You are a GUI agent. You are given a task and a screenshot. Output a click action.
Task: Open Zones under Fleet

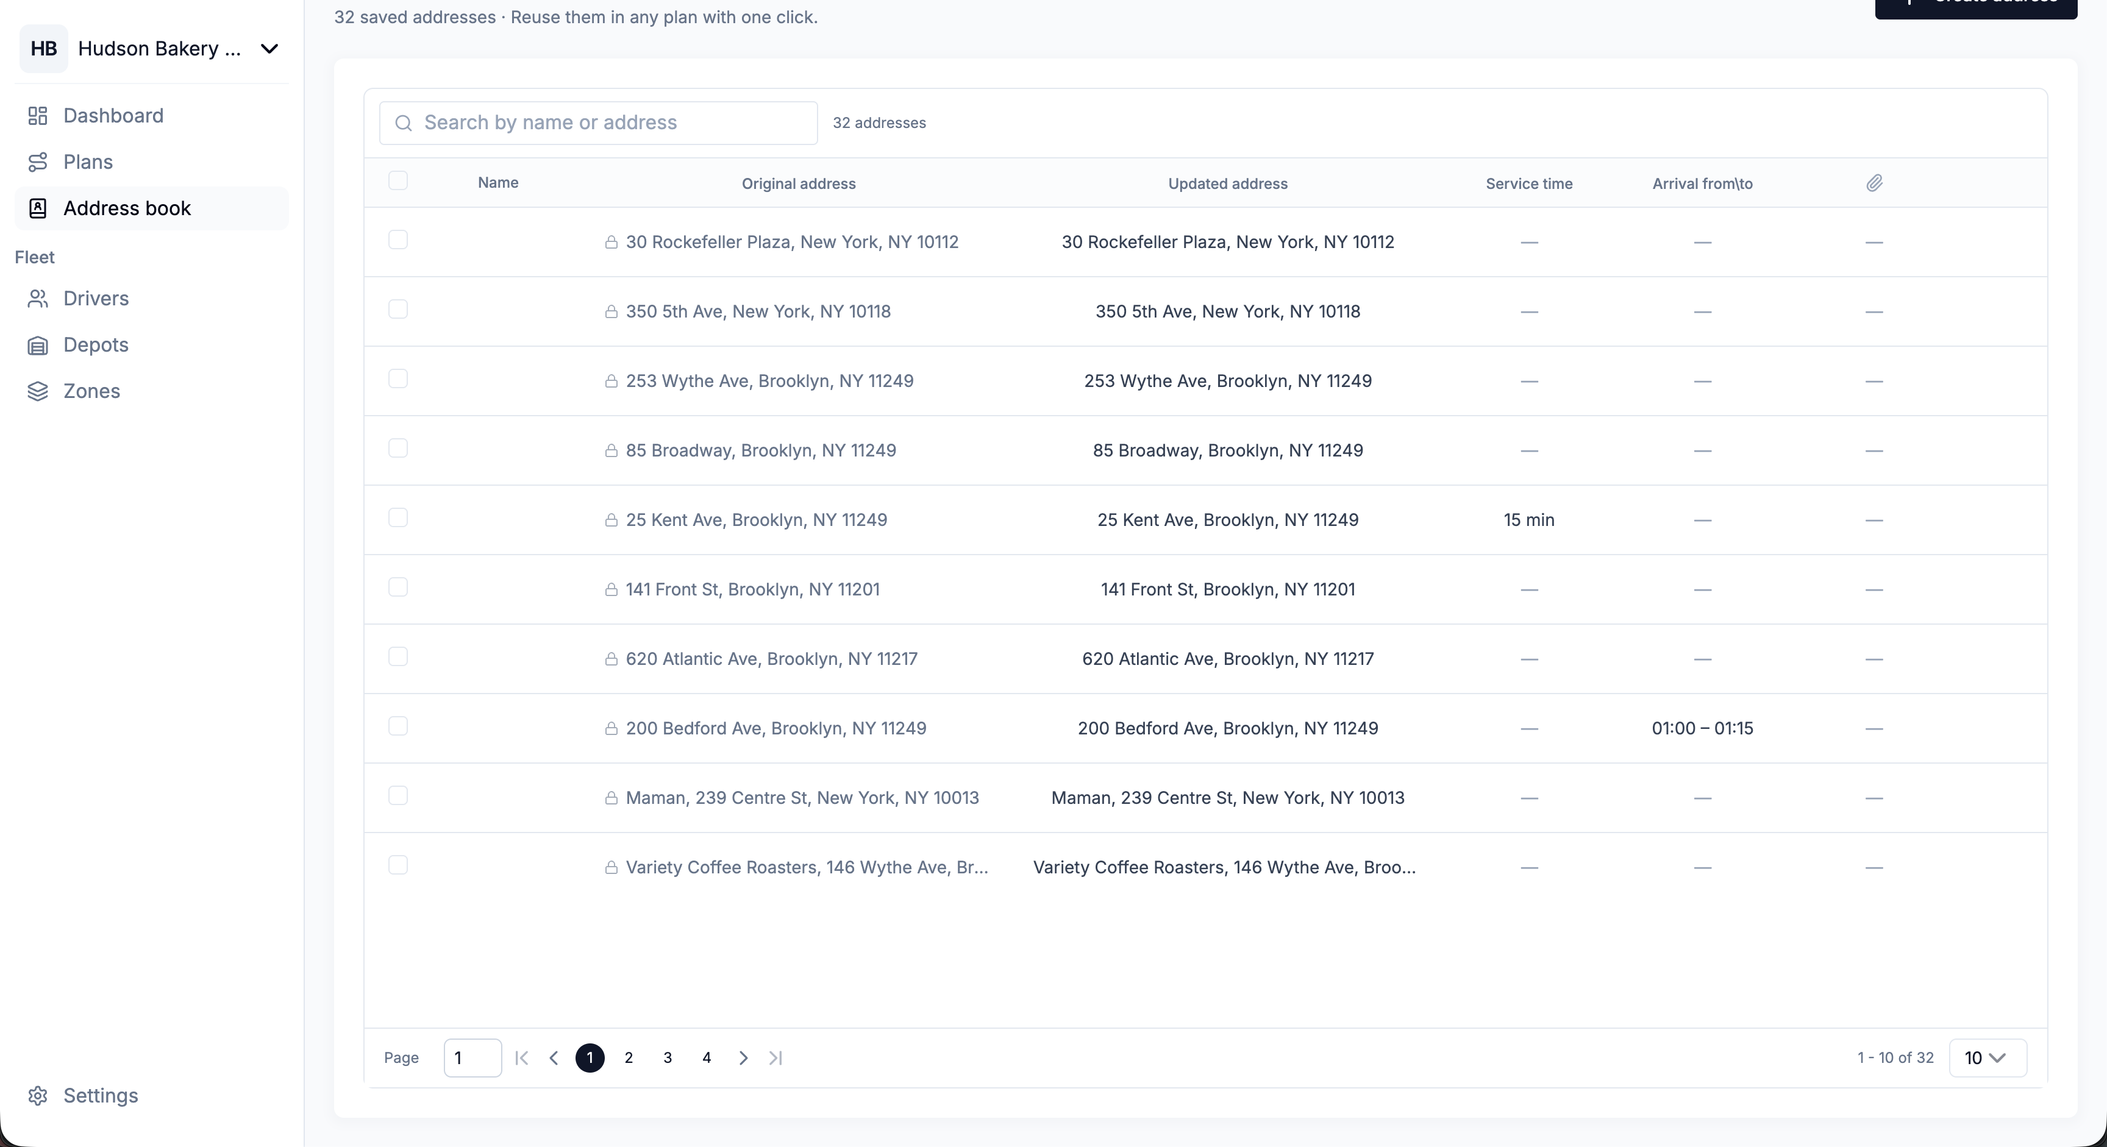click(x=151, y=391)
